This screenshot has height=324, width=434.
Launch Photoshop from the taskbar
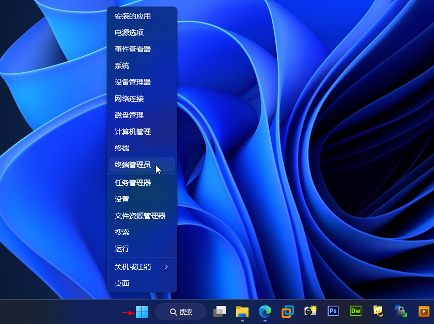(333, 311)
